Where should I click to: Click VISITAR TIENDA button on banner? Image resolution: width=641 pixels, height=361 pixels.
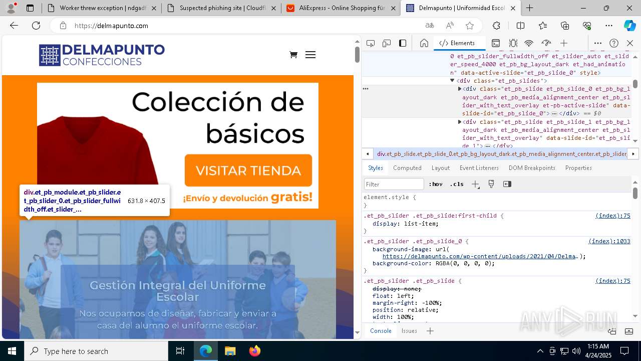click(248, 170)
